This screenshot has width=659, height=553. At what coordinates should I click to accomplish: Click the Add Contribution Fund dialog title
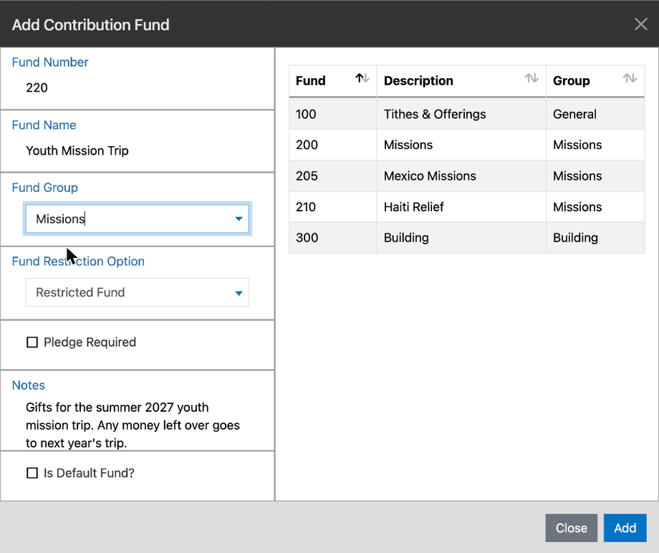(x=91, y=25)
